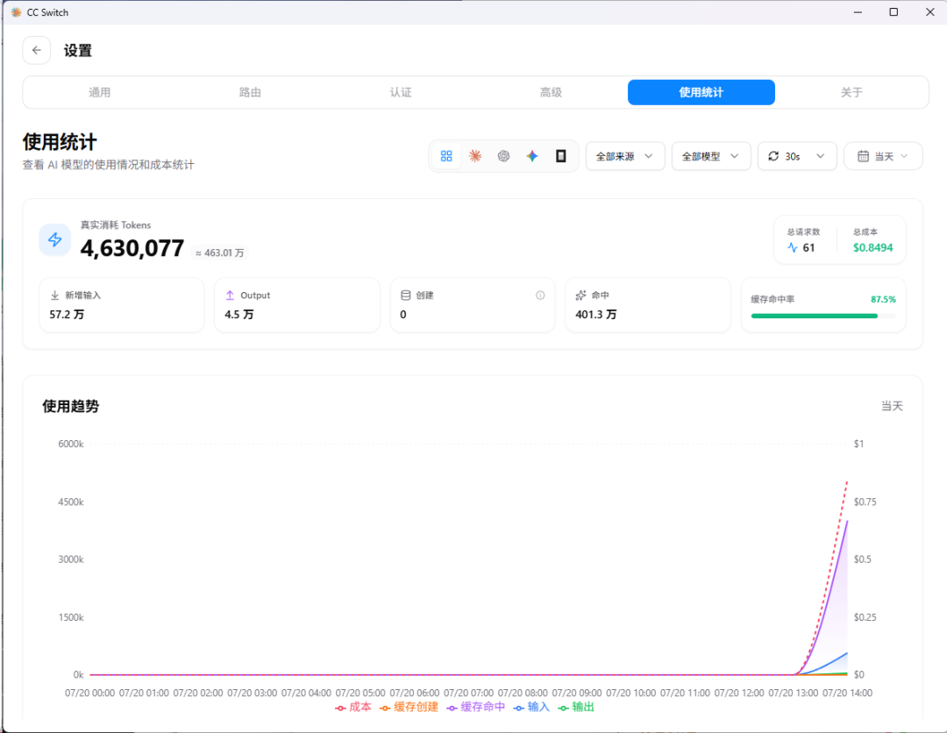Click the upload arrow icon for Output
This screenshot has width=947, height=733.
pyautogui.click(x=230, y=295)
